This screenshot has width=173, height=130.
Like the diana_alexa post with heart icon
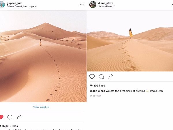[92, 77]
